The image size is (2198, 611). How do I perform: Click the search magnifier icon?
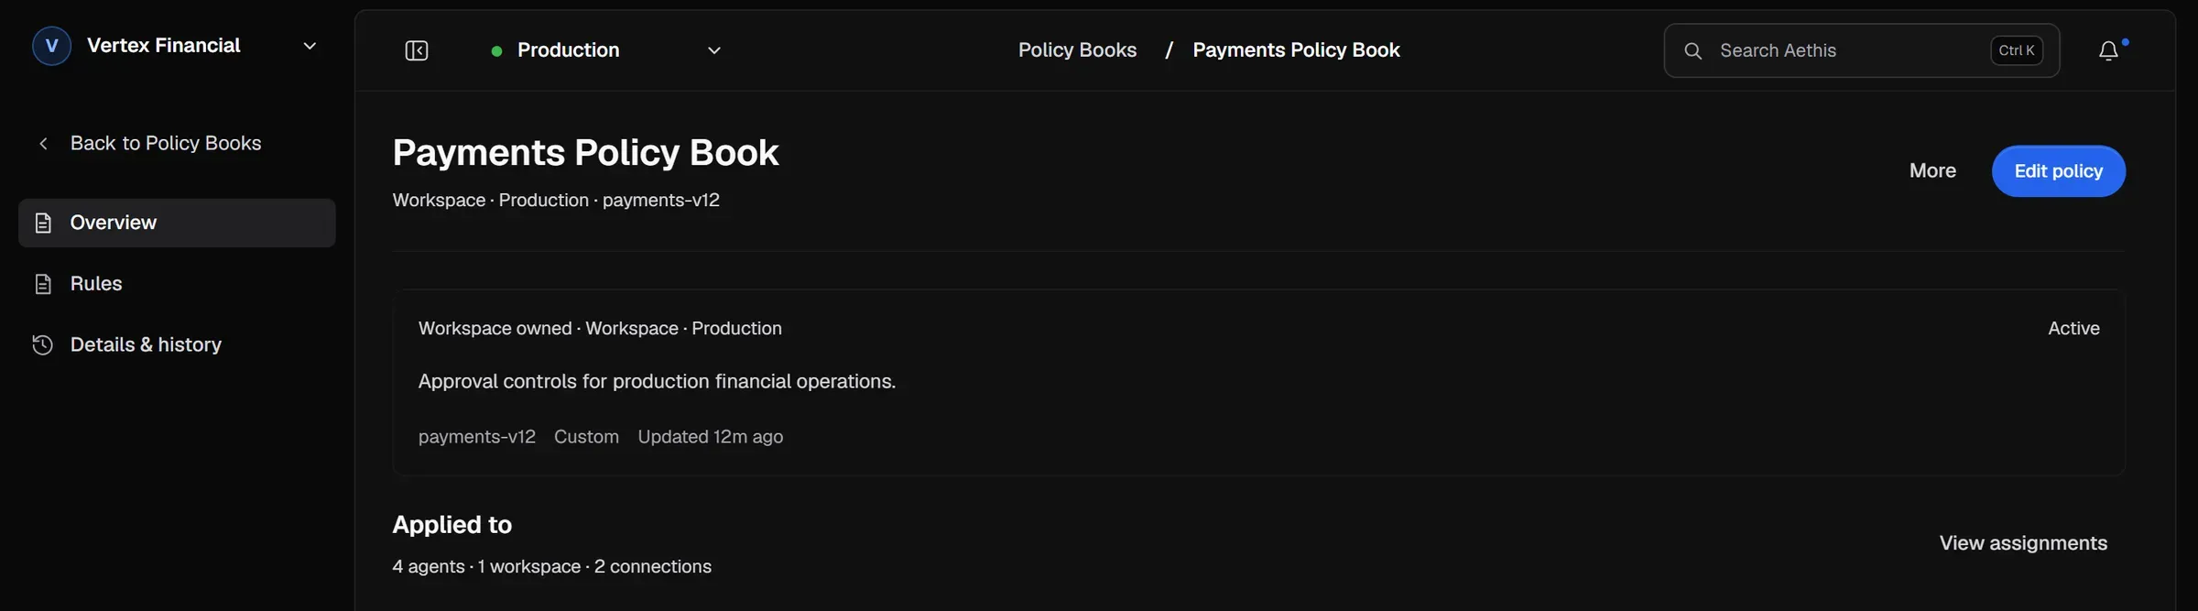[1693, 51]
